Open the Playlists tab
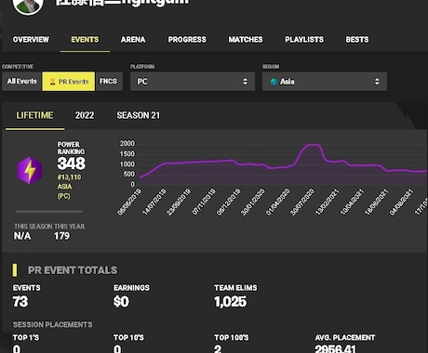This screenshot has height=353, width=428. pos(304,40)
